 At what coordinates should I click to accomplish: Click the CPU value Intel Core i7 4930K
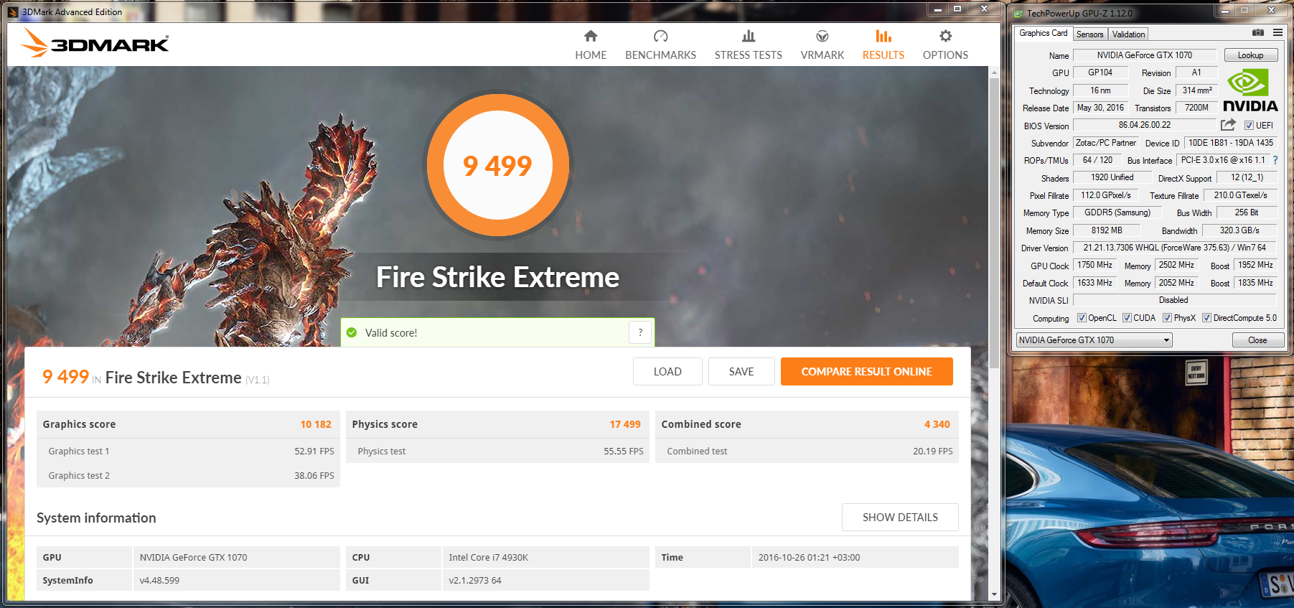(x=488, y=557)
